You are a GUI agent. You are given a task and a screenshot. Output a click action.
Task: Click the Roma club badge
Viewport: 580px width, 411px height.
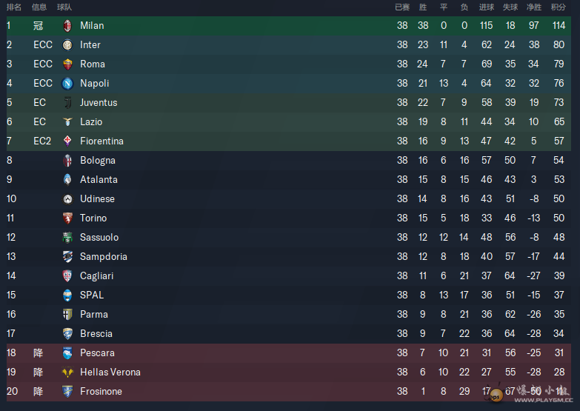pos(67,64)
